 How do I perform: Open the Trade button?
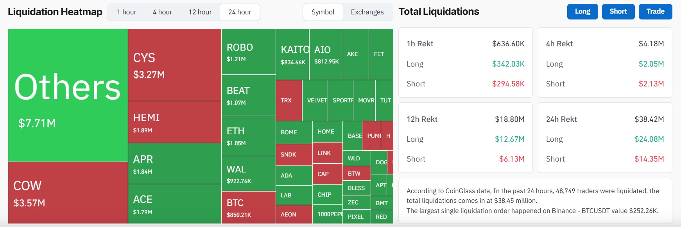tap(656, 12)
